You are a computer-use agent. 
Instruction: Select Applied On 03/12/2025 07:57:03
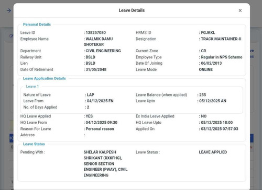coord(220,129)
